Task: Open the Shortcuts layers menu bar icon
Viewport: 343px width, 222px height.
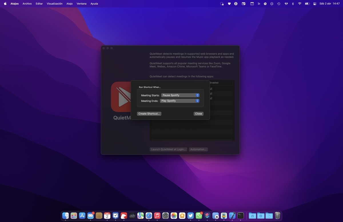Action: pyautogui.click(x=272, y=4)
